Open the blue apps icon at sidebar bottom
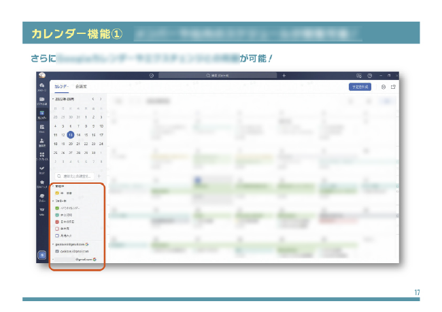 (42, 255)
